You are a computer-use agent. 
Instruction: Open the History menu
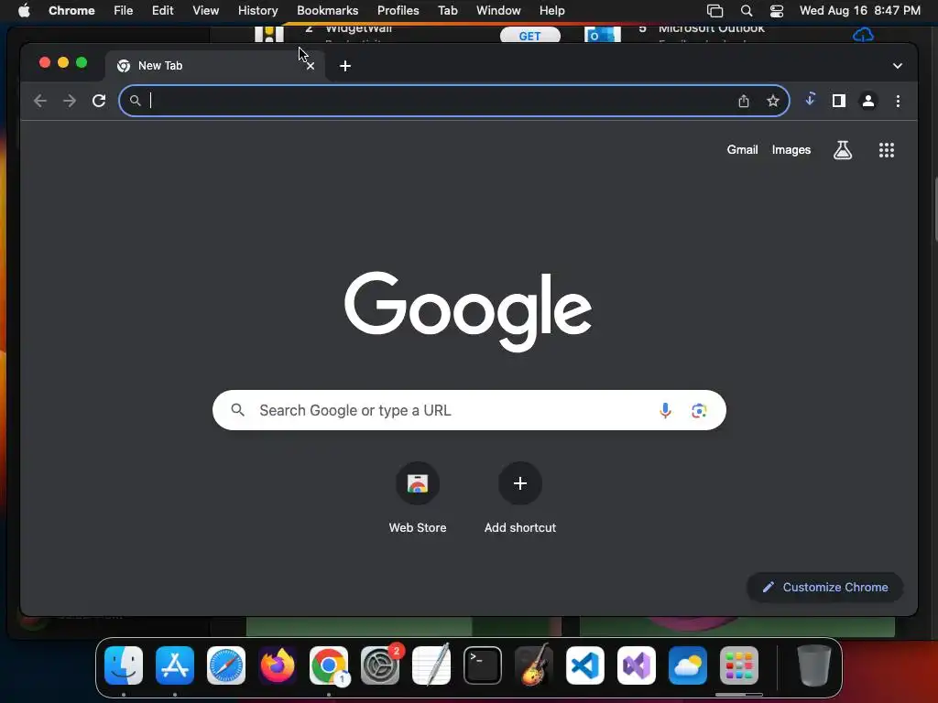click(257, 11)
